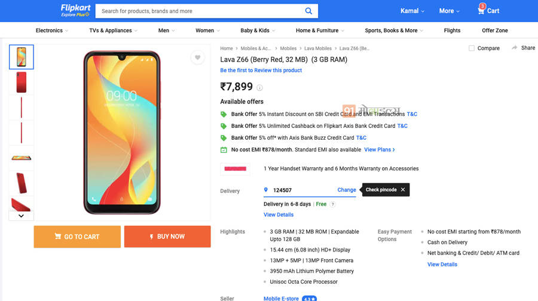This screenshot has width=538, height=301.
Task: Click the Share arrow icon
Action: [514, 48]
